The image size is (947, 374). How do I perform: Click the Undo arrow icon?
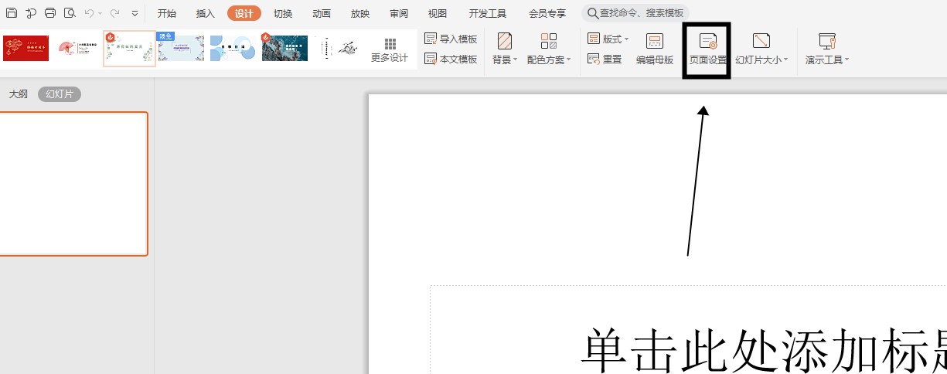click(89, 13)
